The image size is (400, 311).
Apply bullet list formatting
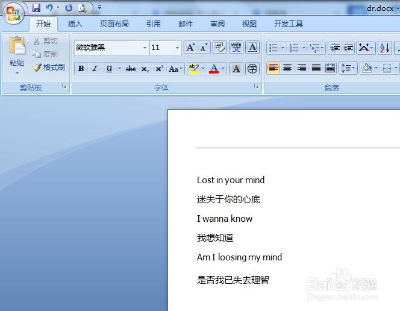(x=273, y=48)
